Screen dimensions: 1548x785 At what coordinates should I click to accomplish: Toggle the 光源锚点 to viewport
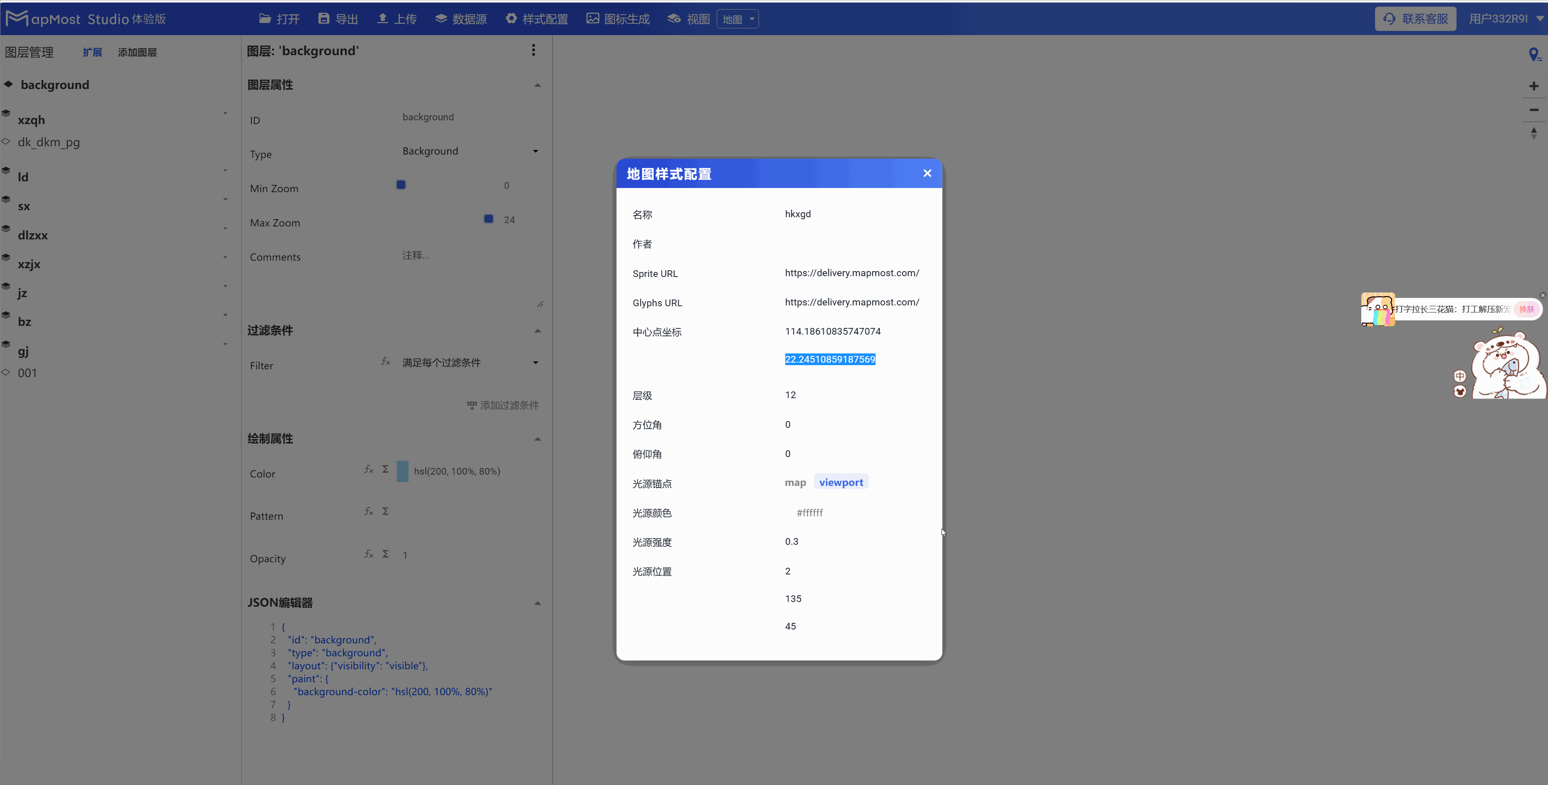(x=841, y=481)
